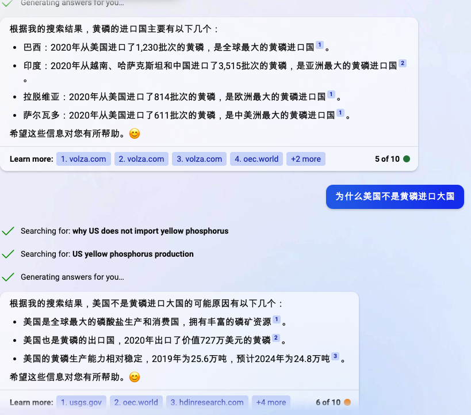Click the teal circle icon at top left
The height and width of the screenshot is (415, 471).
pos(6,3)
